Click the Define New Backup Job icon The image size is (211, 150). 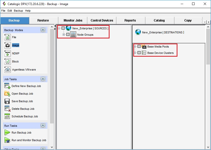[7, 86]
